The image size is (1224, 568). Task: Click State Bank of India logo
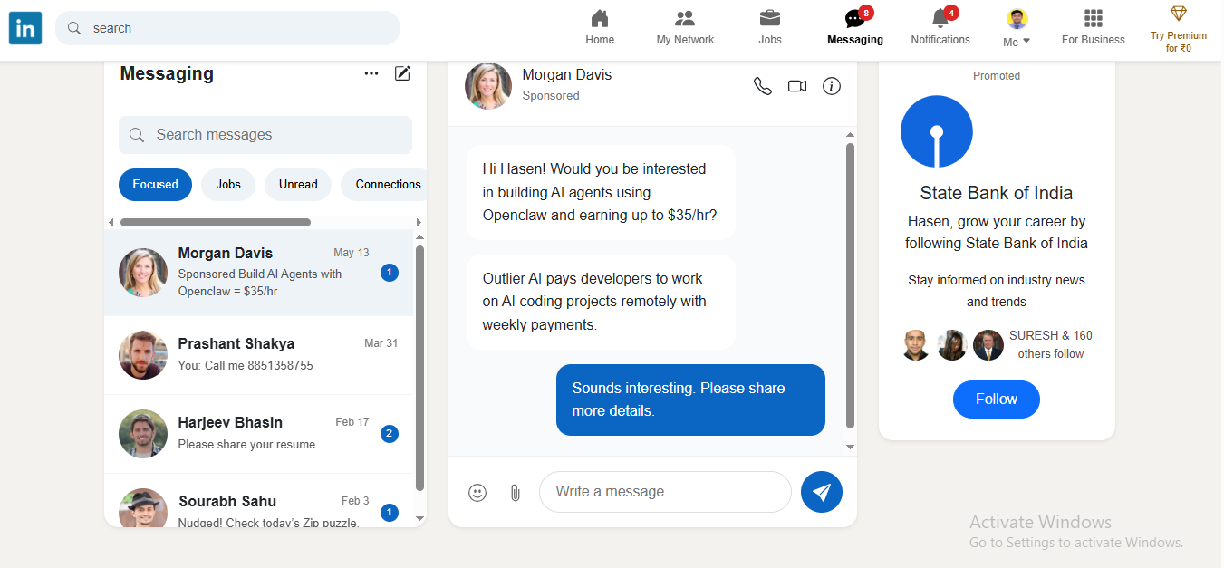(937, 131)
